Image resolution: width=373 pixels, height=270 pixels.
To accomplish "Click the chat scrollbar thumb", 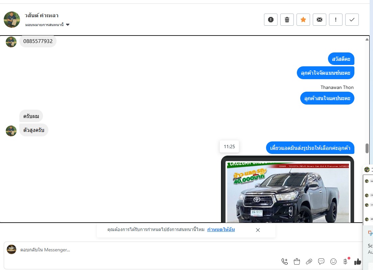I will pos(367,149).
